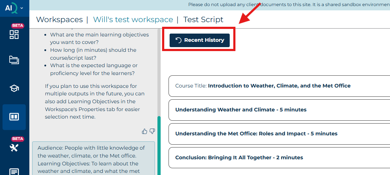Open the graduation cap courses icon
This screenshot has width=390, height=175.
[x=14, y=88]
